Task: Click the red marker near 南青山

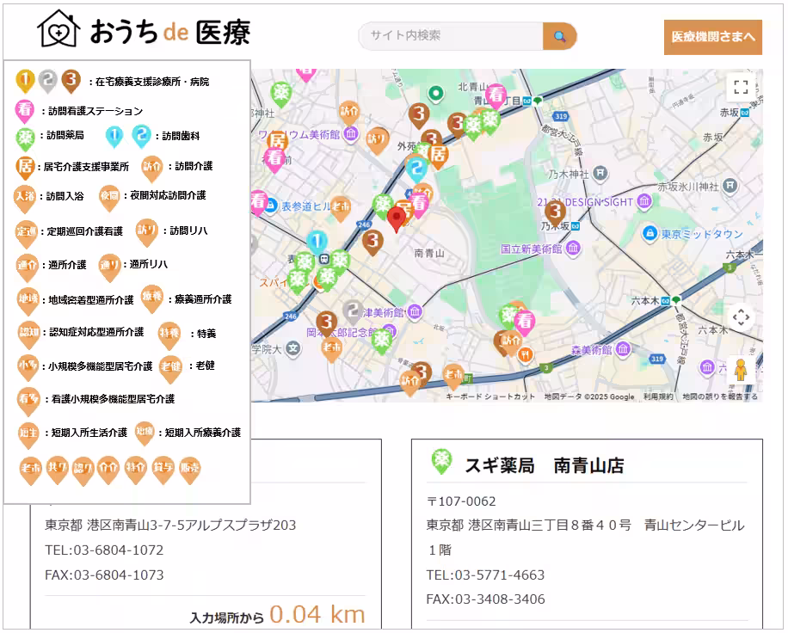Action: click(396, 217)
